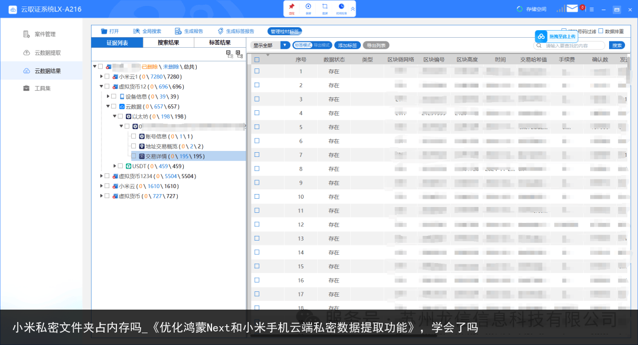Image resolution: width=638 pixels, height=345 pixels.
Task: Toggle the select-all checkbox in table header
Action: (x=257, y=60)
